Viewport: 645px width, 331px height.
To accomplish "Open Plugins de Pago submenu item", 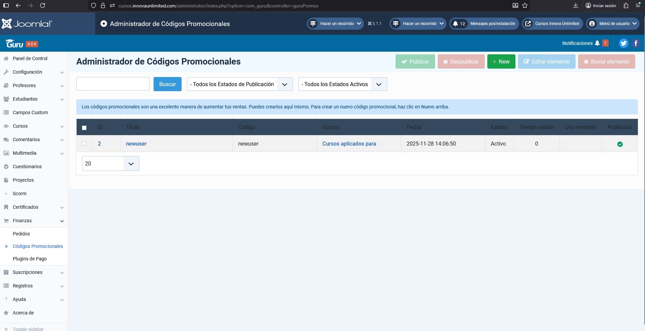I will (30, 259).
